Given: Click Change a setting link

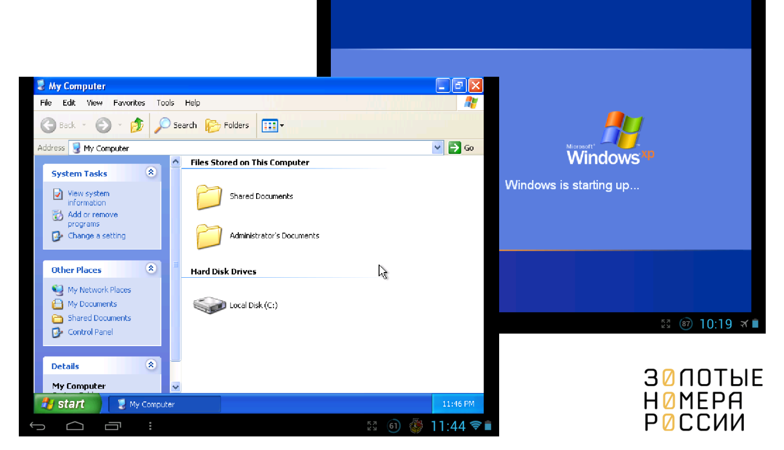Looking at the screenshot, I should [x=97, y=236].
